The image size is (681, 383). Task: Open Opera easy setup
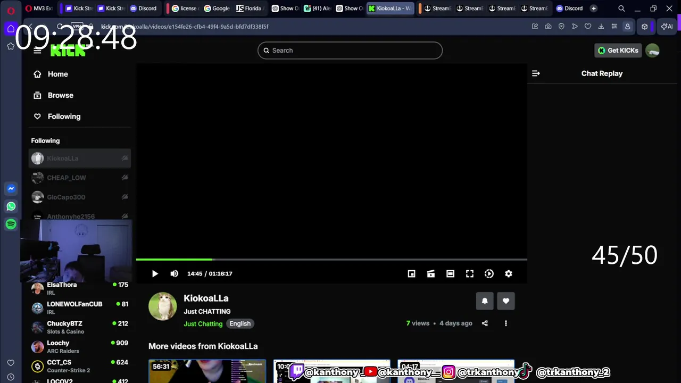click(x=614, y=27)
